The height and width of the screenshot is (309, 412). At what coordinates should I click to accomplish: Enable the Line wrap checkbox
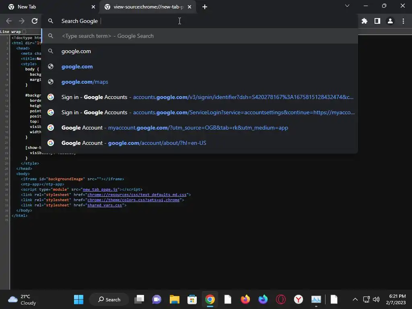24,31
